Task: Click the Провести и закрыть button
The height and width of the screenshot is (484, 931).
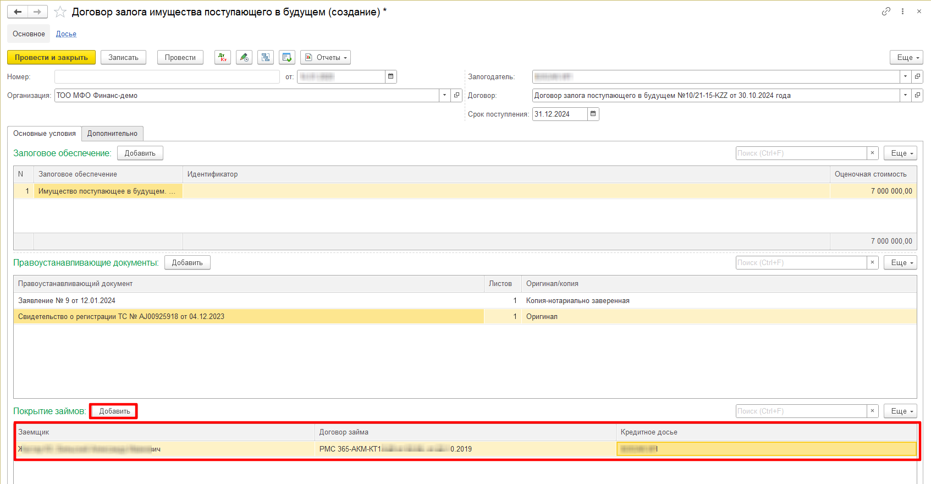Action: [51, 57]
